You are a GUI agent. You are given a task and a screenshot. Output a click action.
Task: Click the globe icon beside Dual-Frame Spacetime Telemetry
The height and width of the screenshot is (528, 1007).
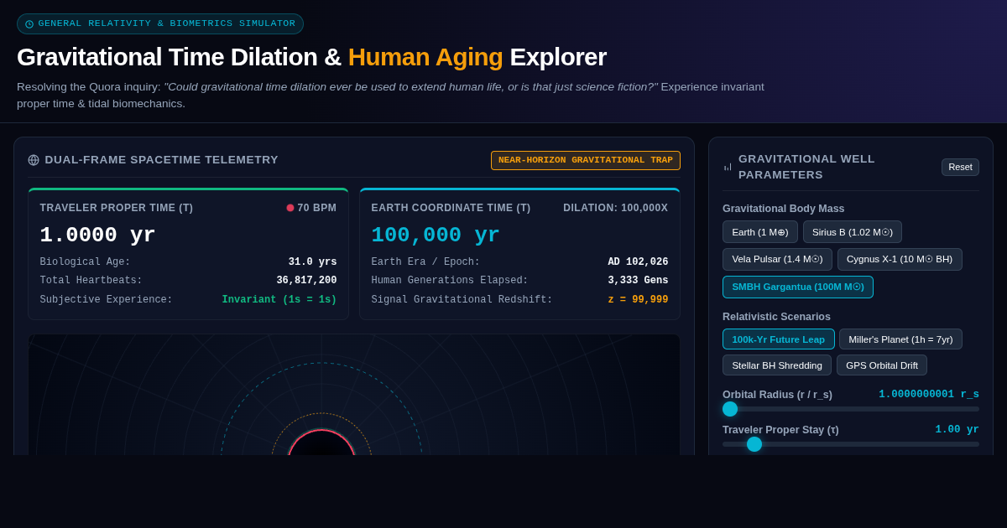click(34, 160)
